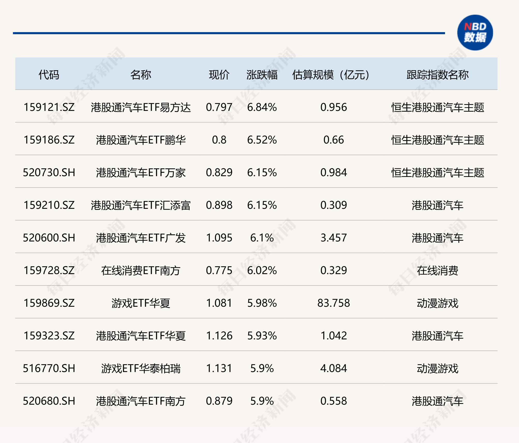Click the price 0.797
519x443 pixels.
pyautogui.click(x=219, y=107)
